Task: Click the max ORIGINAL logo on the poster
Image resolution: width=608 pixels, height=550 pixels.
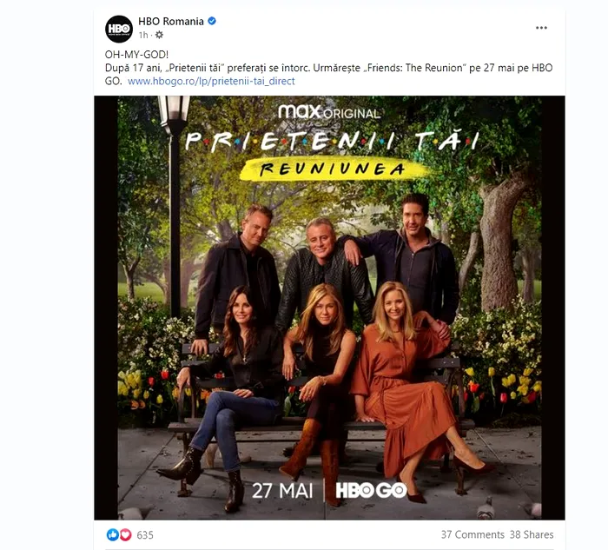Action: point(329,112)
